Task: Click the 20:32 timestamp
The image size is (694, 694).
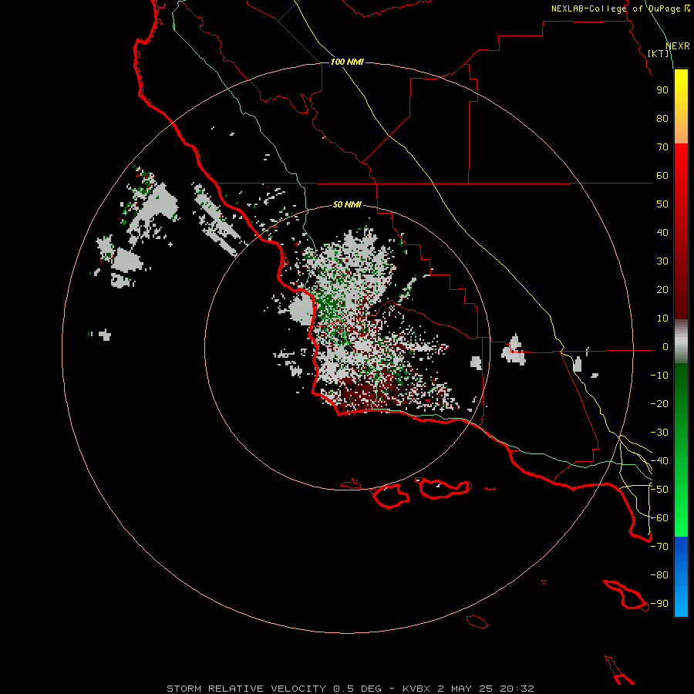Action: click(517, 689)
